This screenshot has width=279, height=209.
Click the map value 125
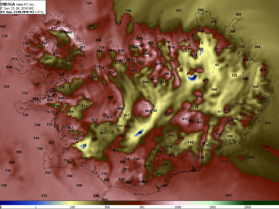click(235, 76)
